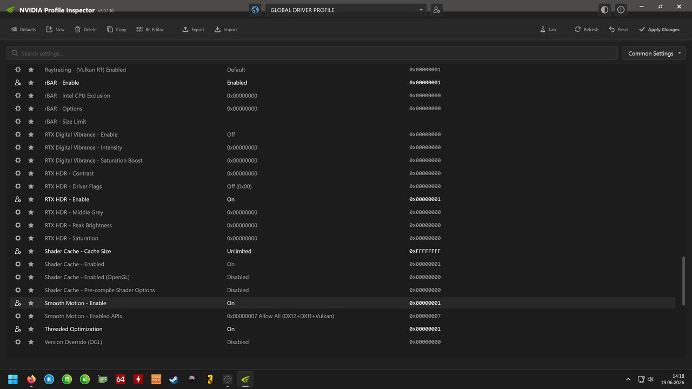Image resolution: width=692 pixels, height=389 pixels.
Task: Toggle favorite star for Smooth Motion - Enable
Action: click(x=31, y=303)
